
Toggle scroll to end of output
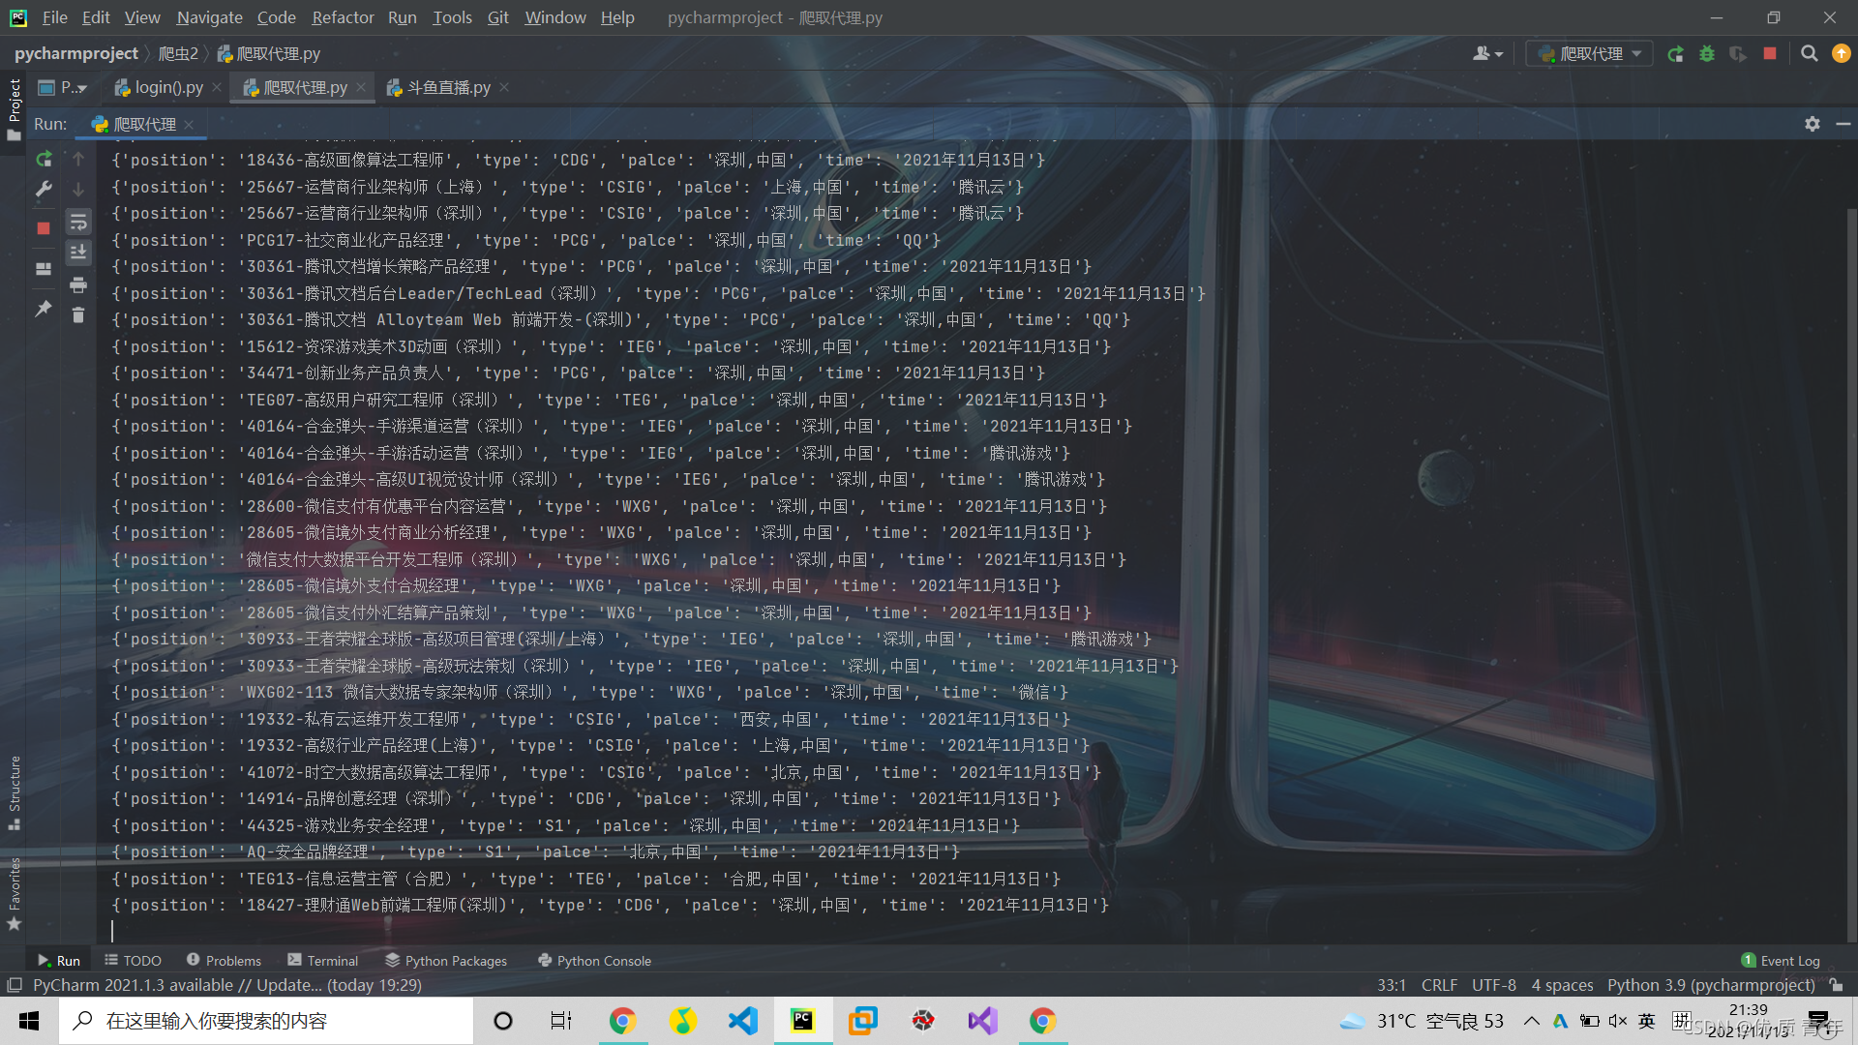[78, 253]
